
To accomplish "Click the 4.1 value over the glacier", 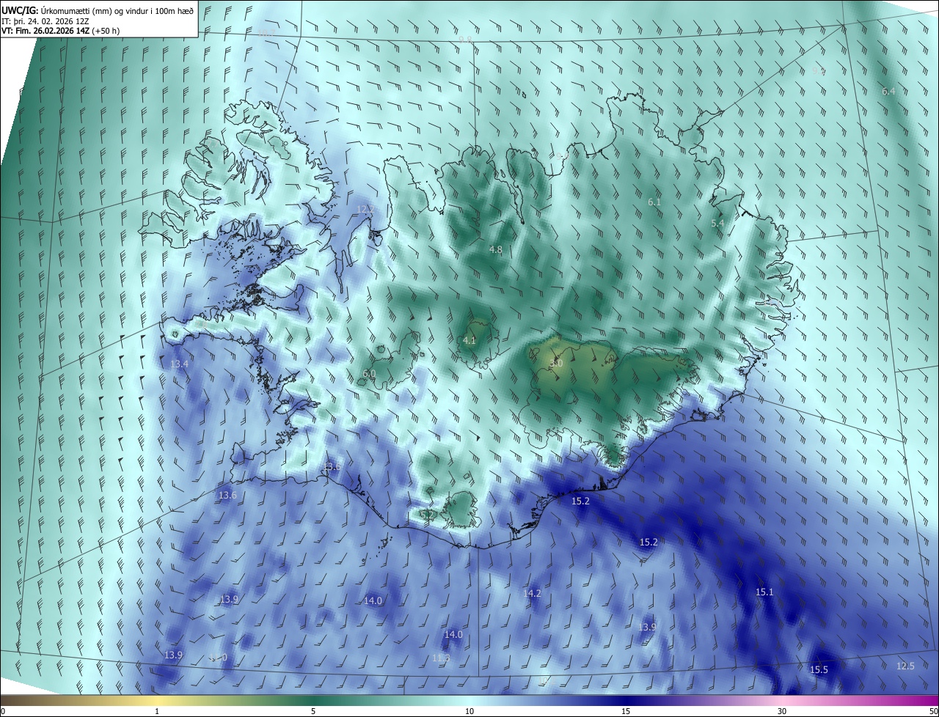I will tap(469, 340).
